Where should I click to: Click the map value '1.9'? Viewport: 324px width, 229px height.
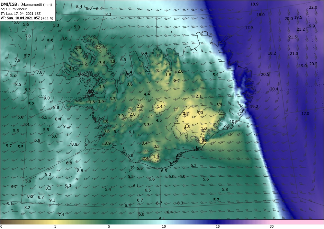pyautogui.click(x=156, y=157)
